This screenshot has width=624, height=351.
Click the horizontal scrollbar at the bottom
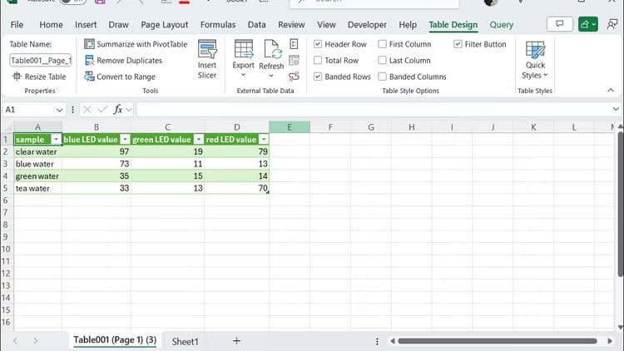(x=499, y=341)
